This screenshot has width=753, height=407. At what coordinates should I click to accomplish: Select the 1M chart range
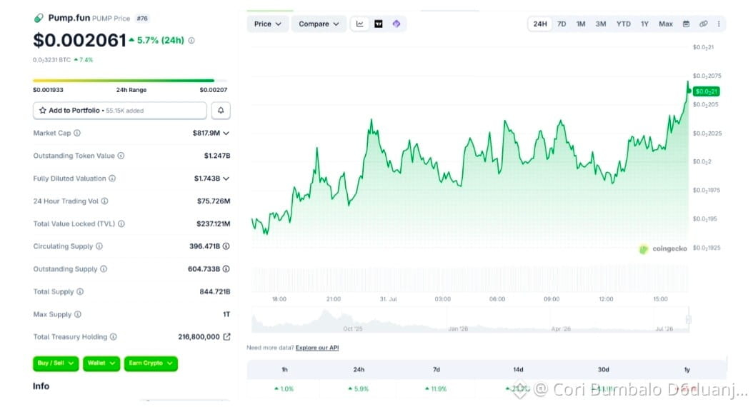click(581, 24)
